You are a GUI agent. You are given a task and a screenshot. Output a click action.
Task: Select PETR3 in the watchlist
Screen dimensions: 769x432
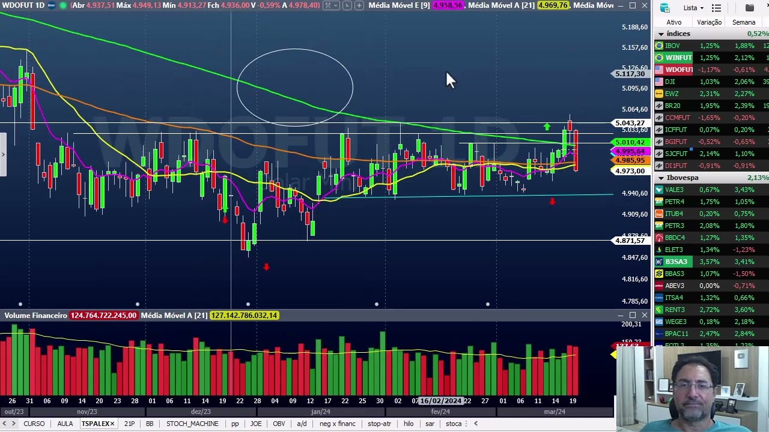pos(674,226)
